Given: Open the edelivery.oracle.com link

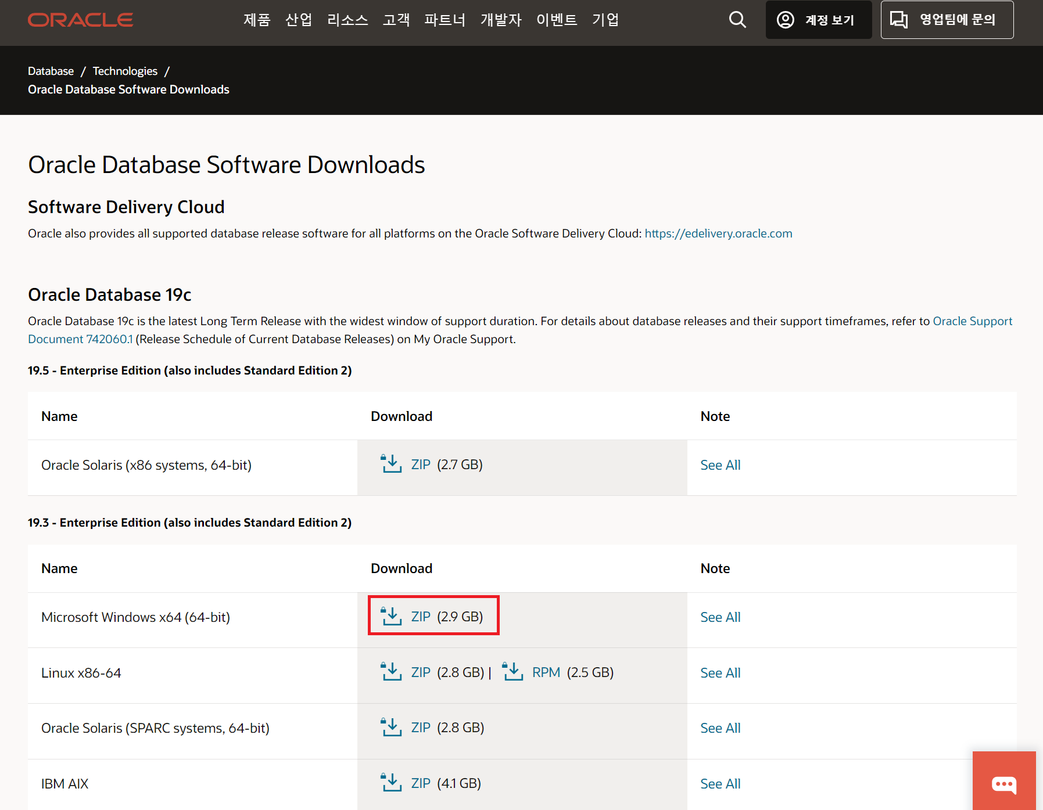Looking at the screenshot, I should 718,233.
